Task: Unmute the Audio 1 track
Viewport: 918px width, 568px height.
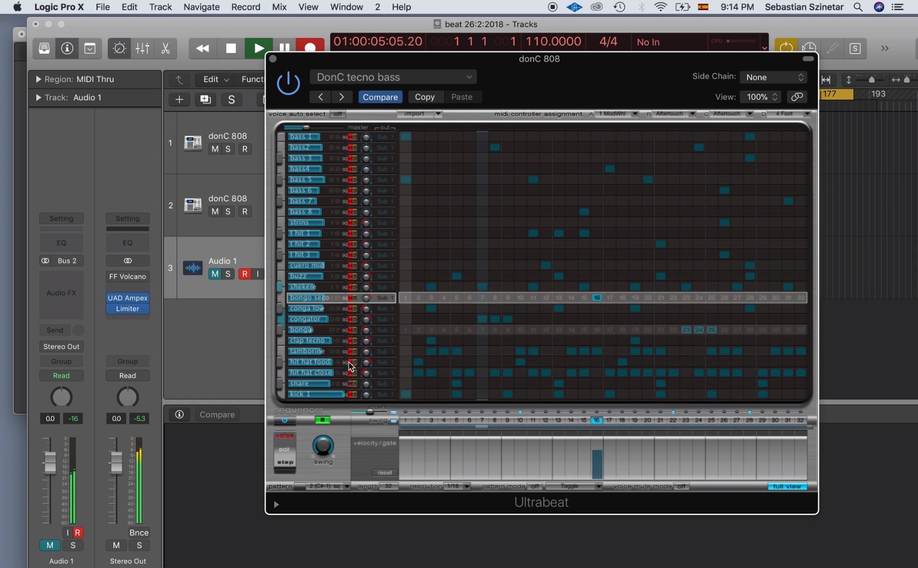Action: tap(215, 274)
